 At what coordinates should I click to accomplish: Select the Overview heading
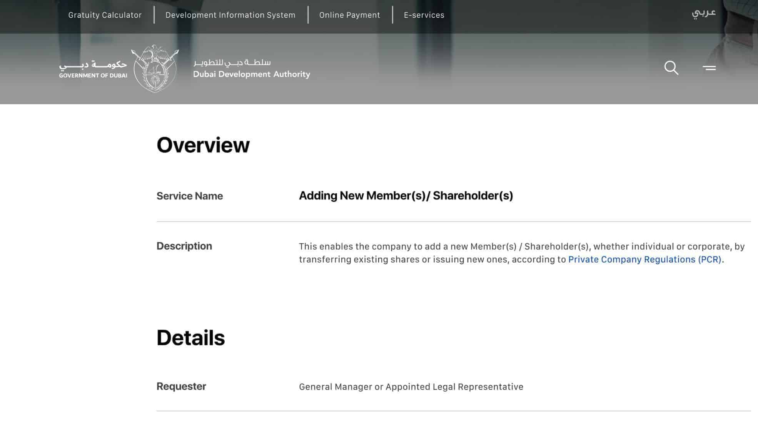tap(202, 145)
